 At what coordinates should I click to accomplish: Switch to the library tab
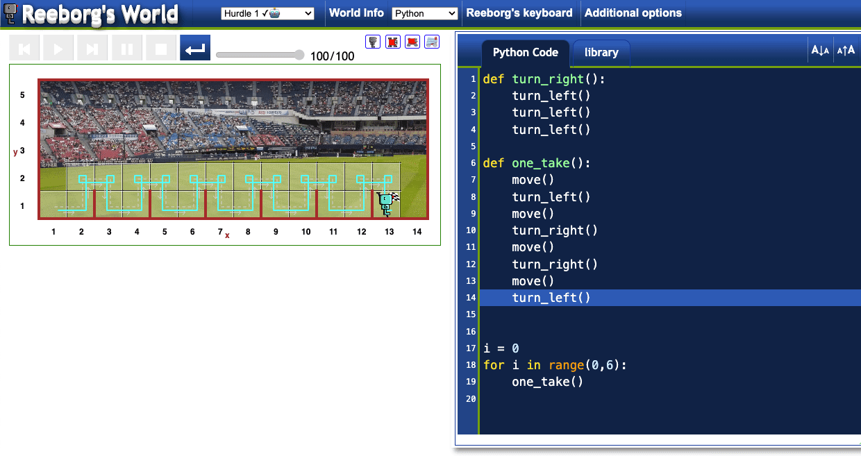coord(601,53)
